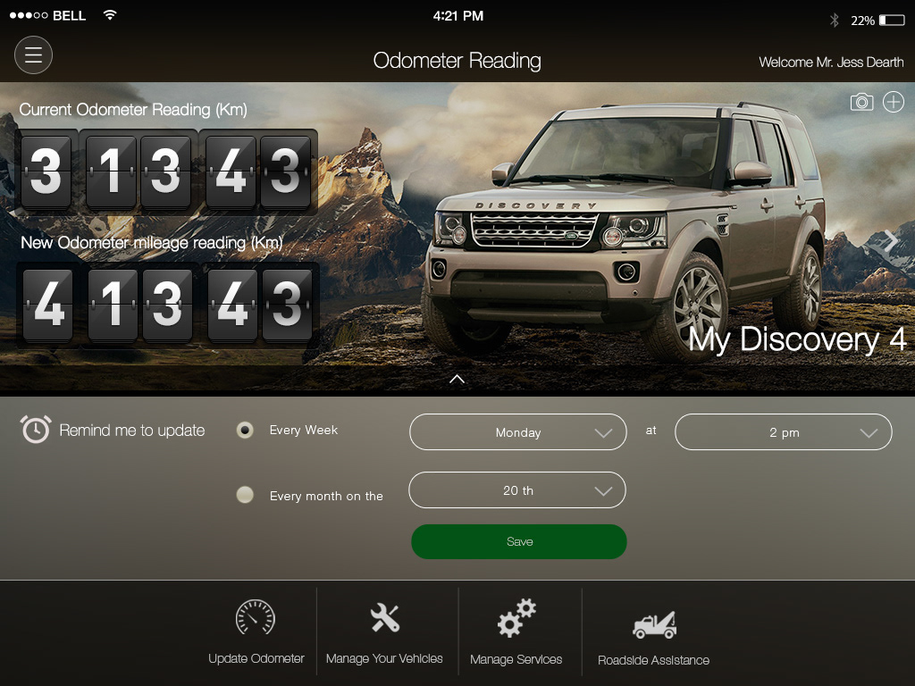
Task: Click 'Welcome Mr. Jess Dearth' text
Action: (831, 63)
